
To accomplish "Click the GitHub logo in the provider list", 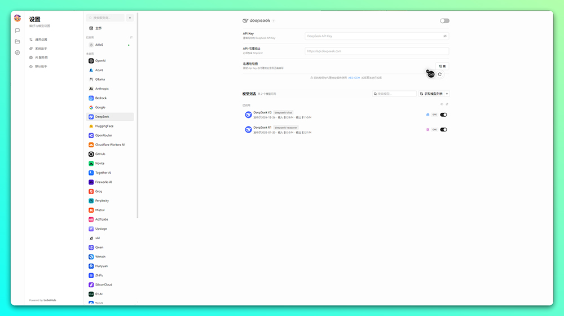I will tap(91, 154).
